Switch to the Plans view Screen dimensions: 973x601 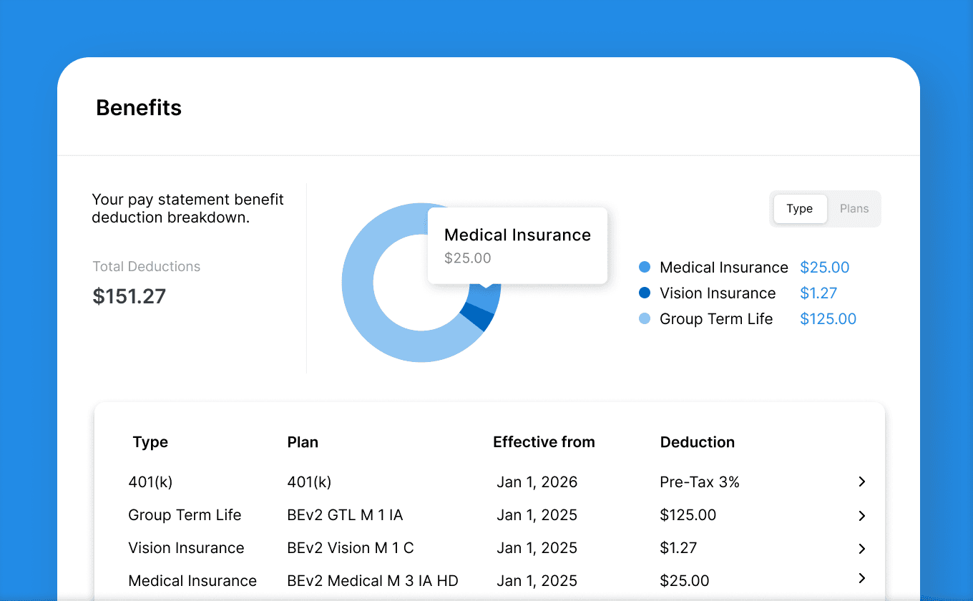854,208
